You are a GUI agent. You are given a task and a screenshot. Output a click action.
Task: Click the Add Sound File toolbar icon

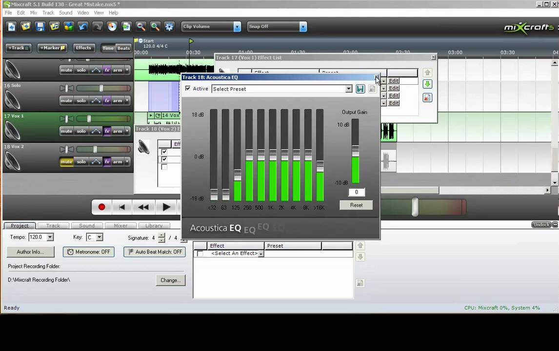54,27
